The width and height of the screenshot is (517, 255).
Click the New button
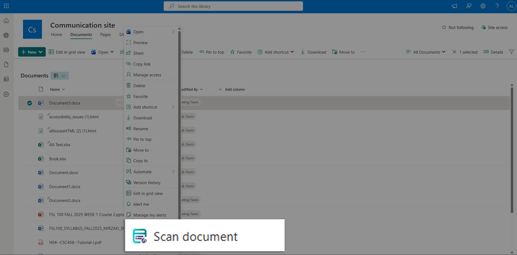point(32,52)
